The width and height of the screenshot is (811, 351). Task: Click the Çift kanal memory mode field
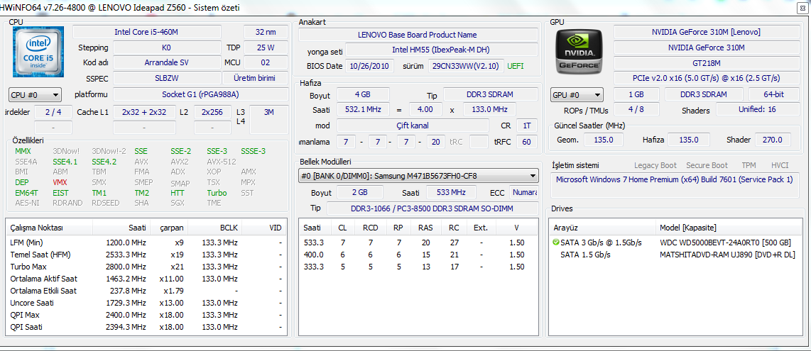(x=412, y=126)
